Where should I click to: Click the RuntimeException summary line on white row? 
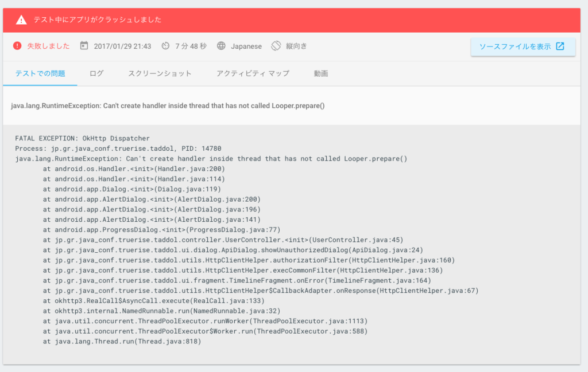coord(168,106)
